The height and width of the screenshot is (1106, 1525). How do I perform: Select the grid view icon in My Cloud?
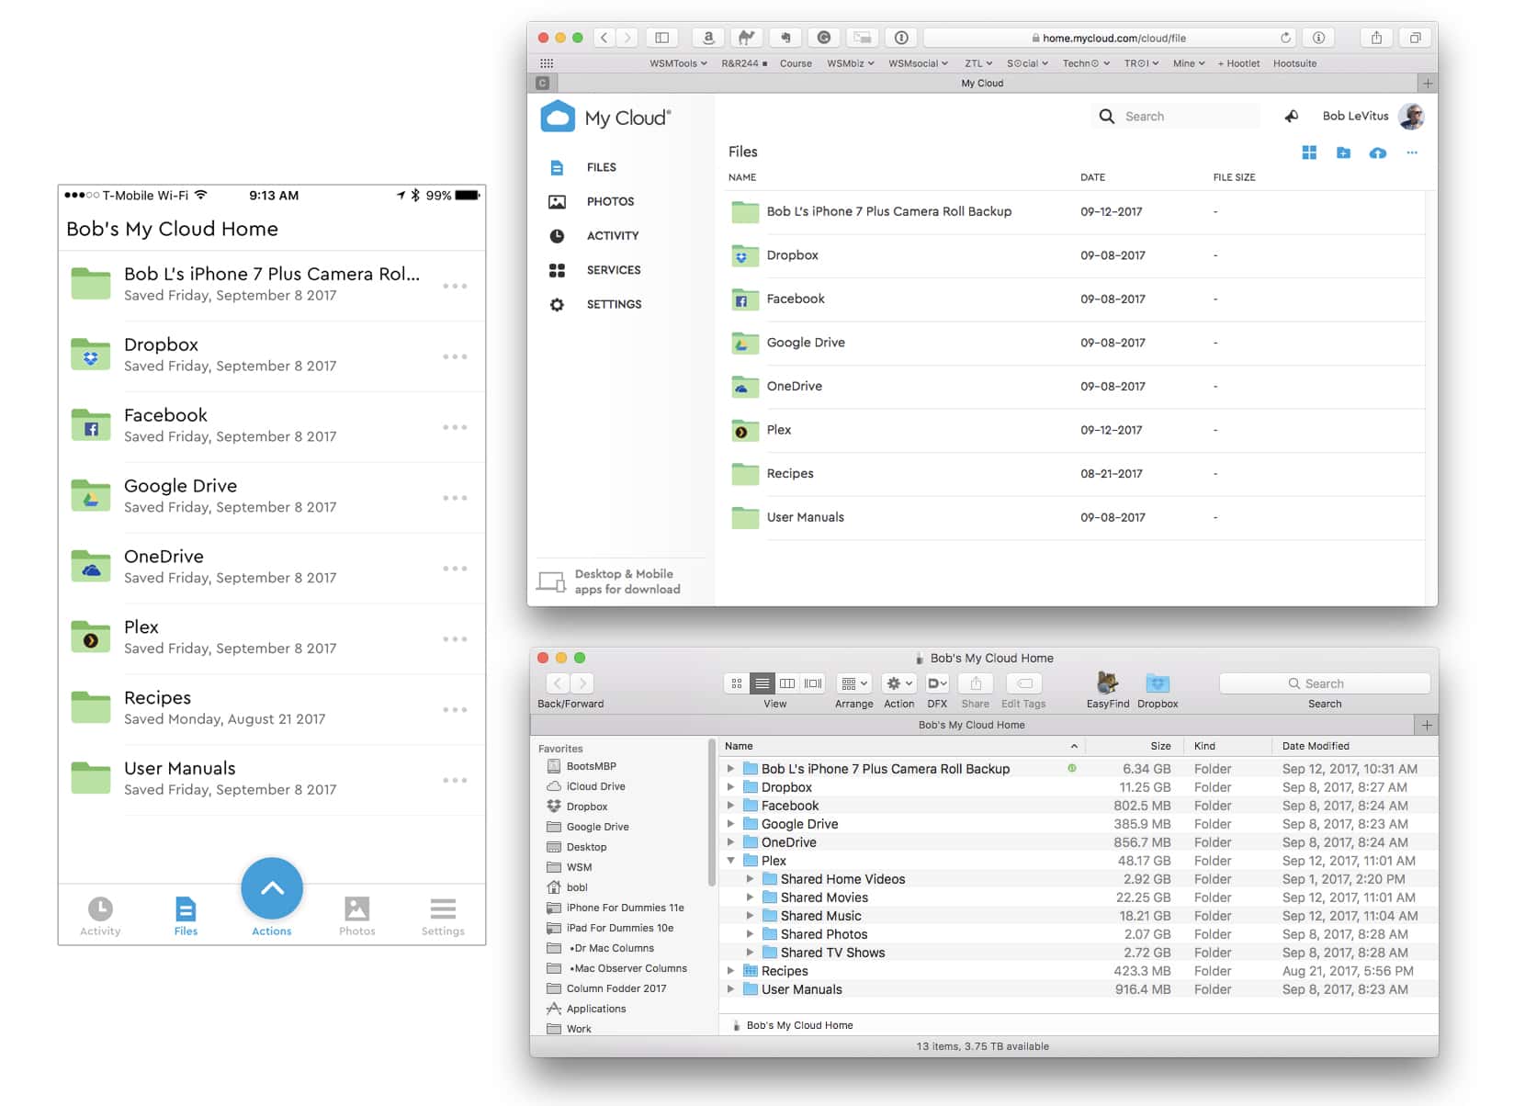point(1308,152)
